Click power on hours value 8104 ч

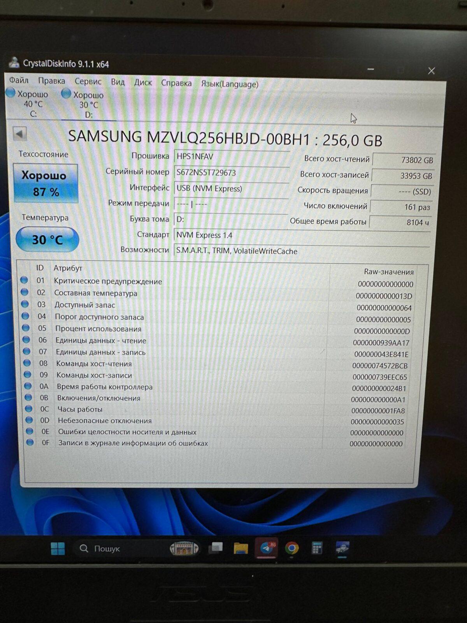point(400,222)
